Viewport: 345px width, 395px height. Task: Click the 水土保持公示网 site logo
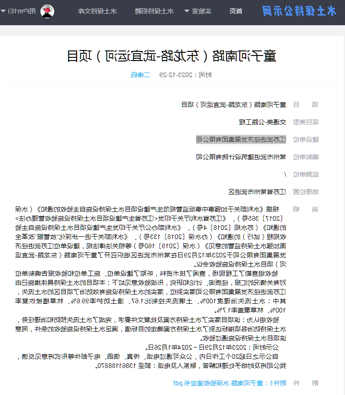coord(299,11)
